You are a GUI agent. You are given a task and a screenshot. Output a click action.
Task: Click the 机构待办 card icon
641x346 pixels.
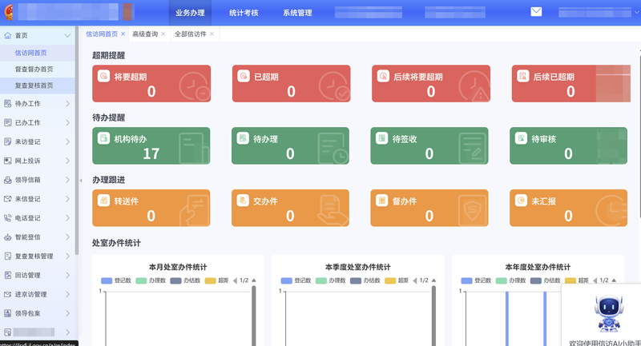103,138
